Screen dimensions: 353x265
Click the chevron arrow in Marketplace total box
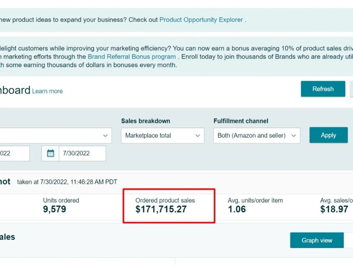[198, 136]
